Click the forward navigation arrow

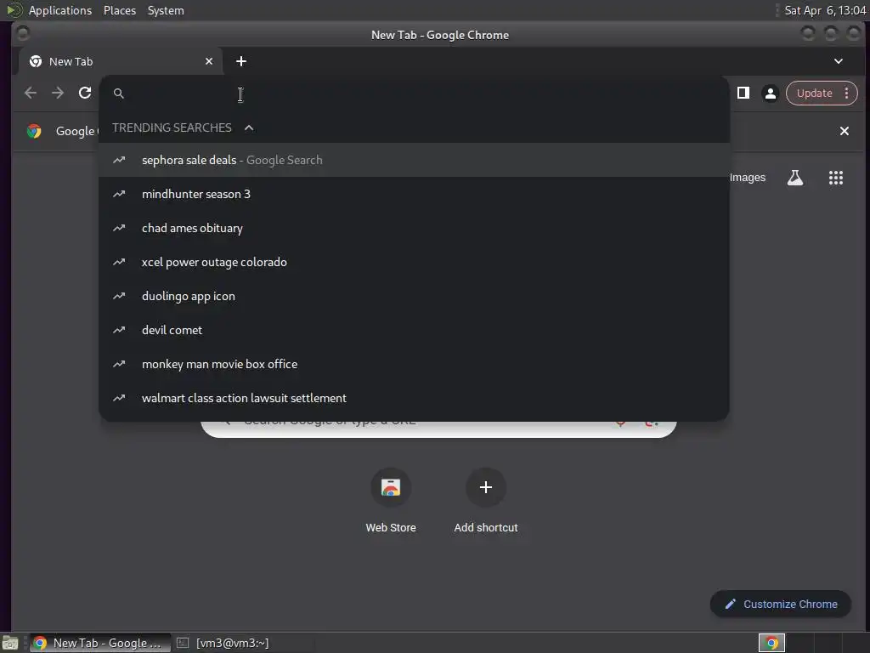(58, 93)
